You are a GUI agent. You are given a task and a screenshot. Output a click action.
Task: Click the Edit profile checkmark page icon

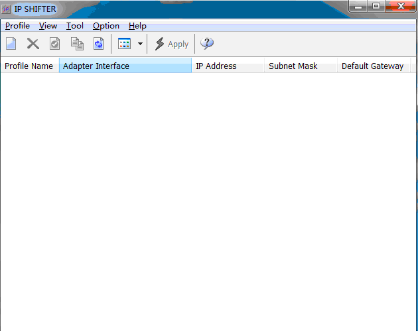pos(54,44)
